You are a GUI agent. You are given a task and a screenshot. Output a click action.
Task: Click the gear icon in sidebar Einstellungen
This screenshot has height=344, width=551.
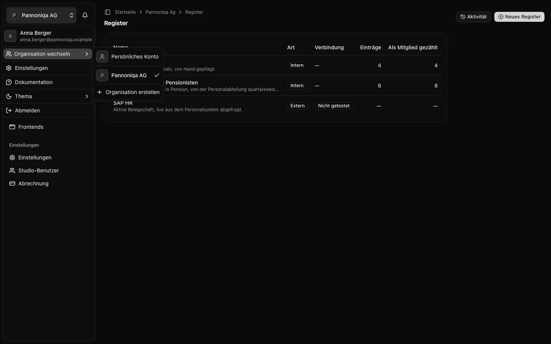[12, 157]
